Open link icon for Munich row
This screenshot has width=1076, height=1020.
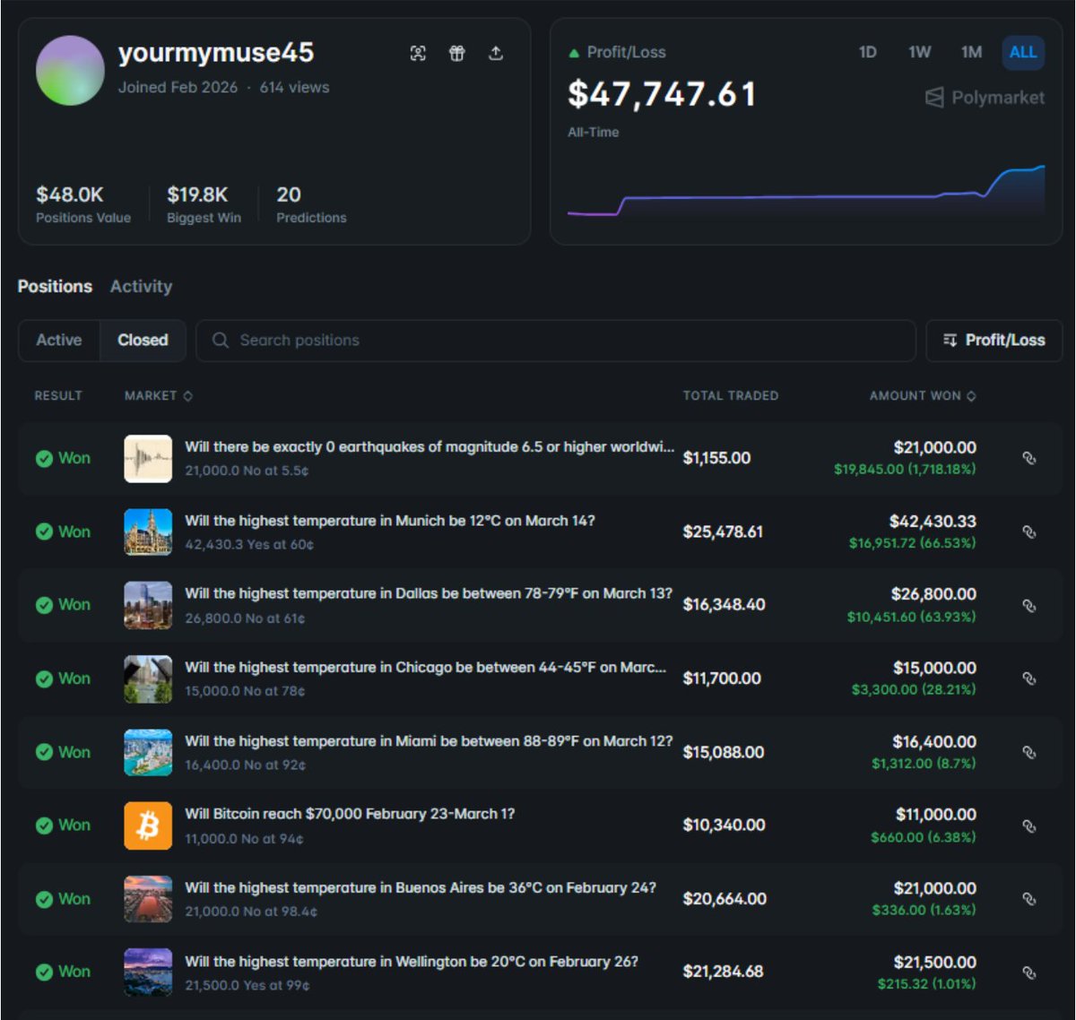[x=1029, y=532]
